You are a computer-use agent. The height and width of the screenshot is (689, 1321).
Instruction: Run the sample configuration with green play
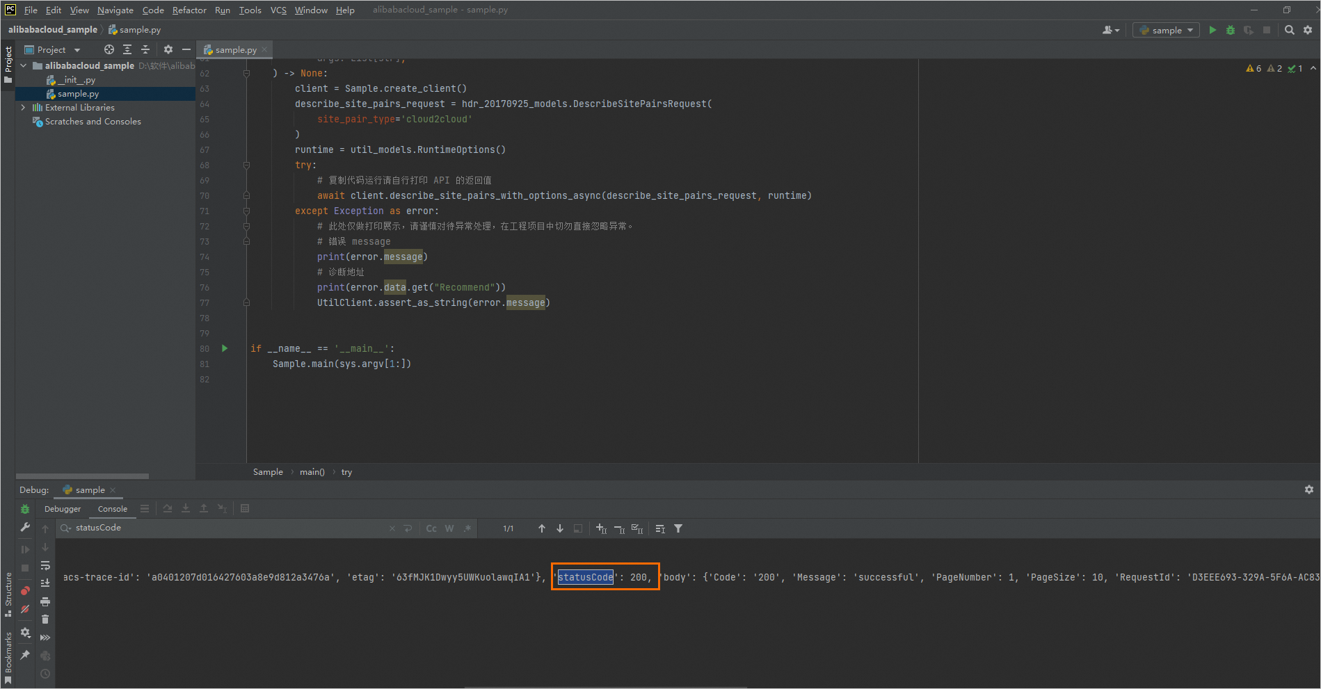point(1212,30)
